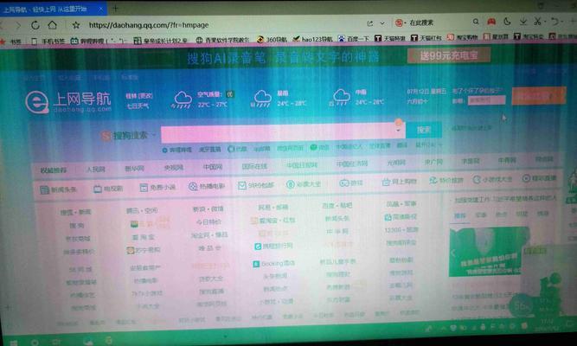This screenshot has width=577, height=346.
Task: Open the Windows Start button
Action: (x=13, y=343)
